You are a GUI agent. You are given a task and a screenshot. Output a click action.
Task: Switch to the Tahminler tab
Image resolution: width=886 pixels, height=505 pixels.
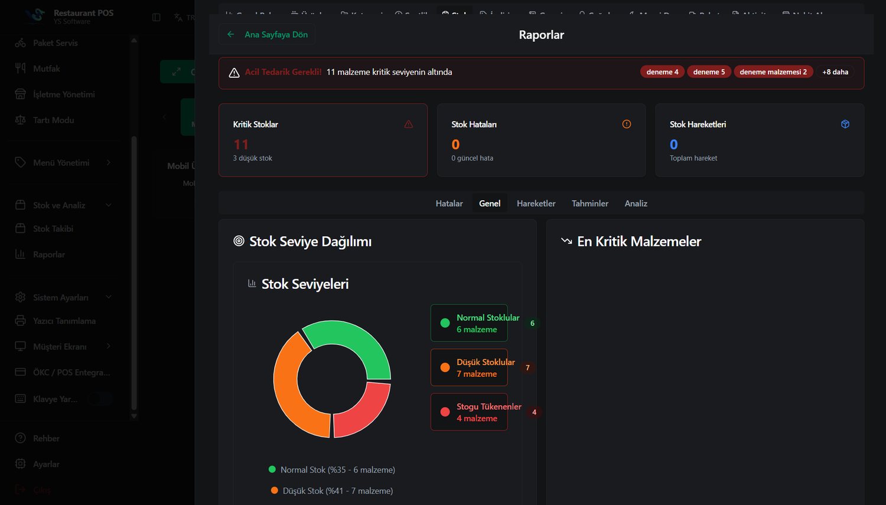pos(589,203)
